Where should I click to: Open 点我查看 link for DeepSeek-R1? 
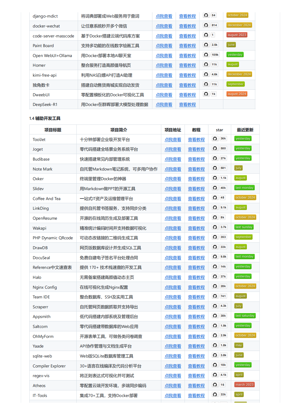pyautogui.click(x=164, y=105)
